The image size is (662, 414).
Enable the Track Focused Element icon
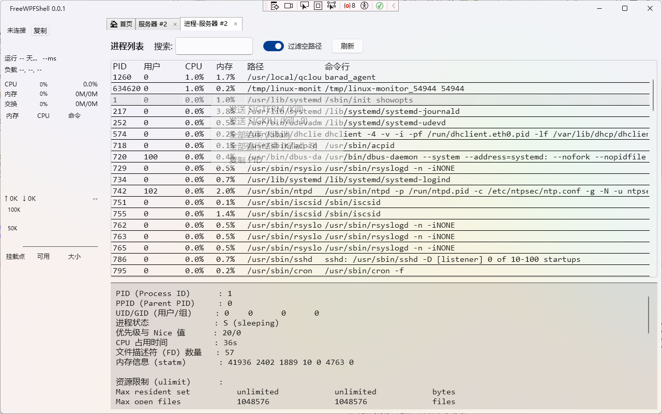[x=332, y=6]
